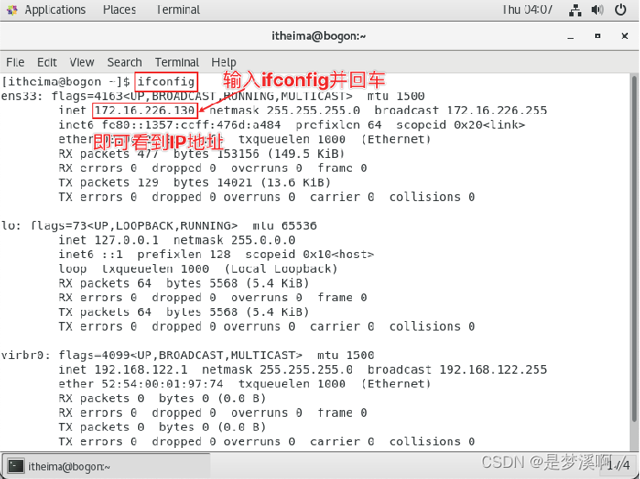Click the window title itheima@bogon:~
The height and width of the screenshot is (479, 640).
click(319, 36)
